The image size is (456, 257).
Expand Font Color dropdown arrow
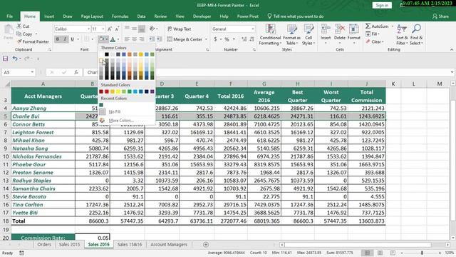118,39
